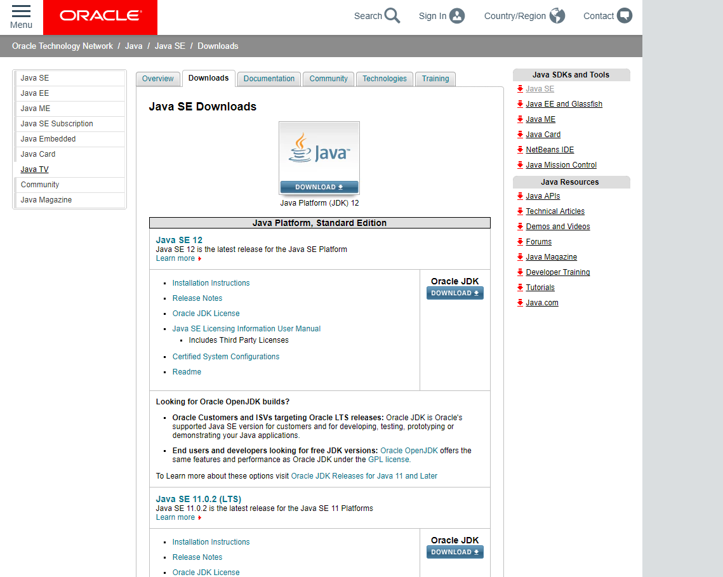This screenshot has height=577, width=723.
Task: Open Java Card in left navigation
Action: point(70,154)
